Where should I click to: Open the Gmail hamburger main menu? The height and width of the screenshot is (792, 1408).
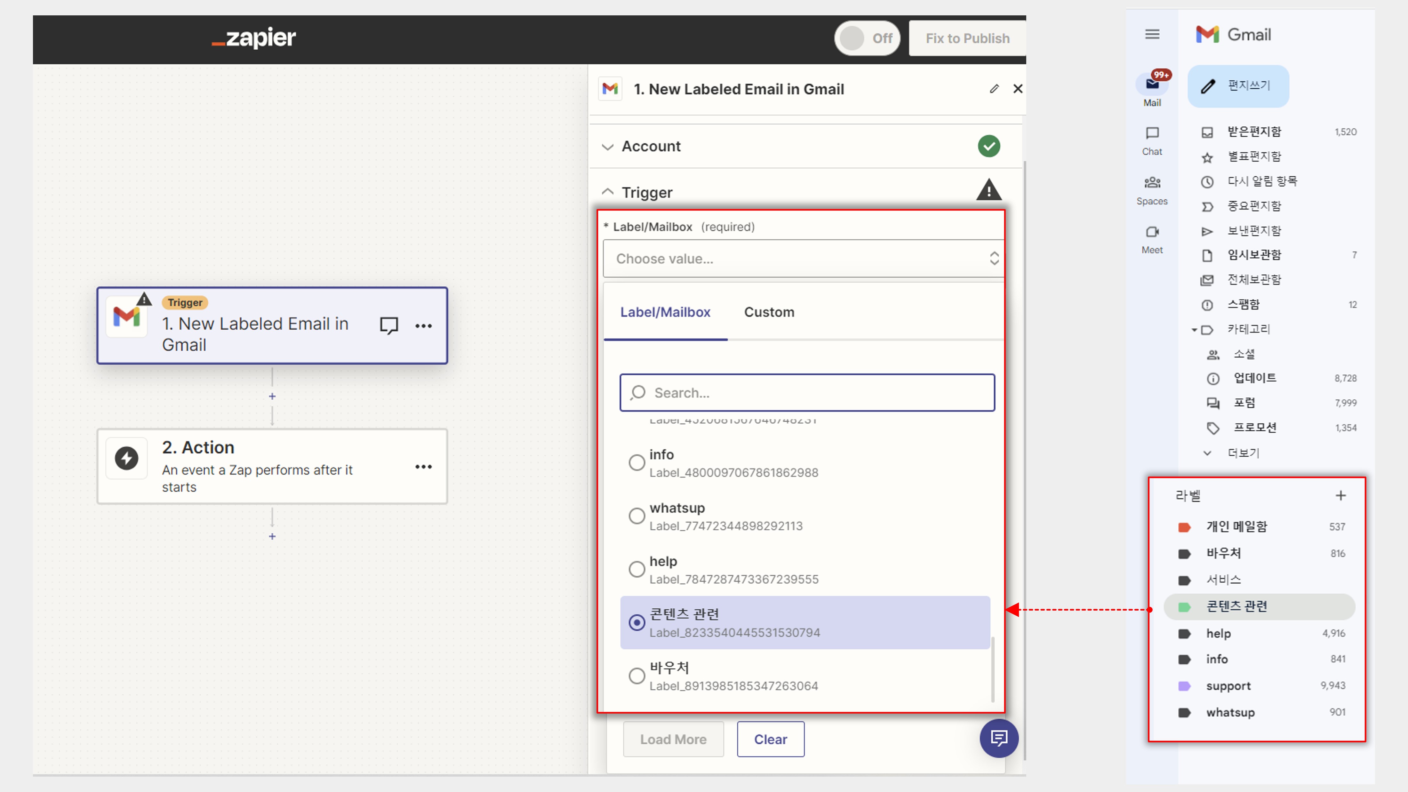[1152, 35]
